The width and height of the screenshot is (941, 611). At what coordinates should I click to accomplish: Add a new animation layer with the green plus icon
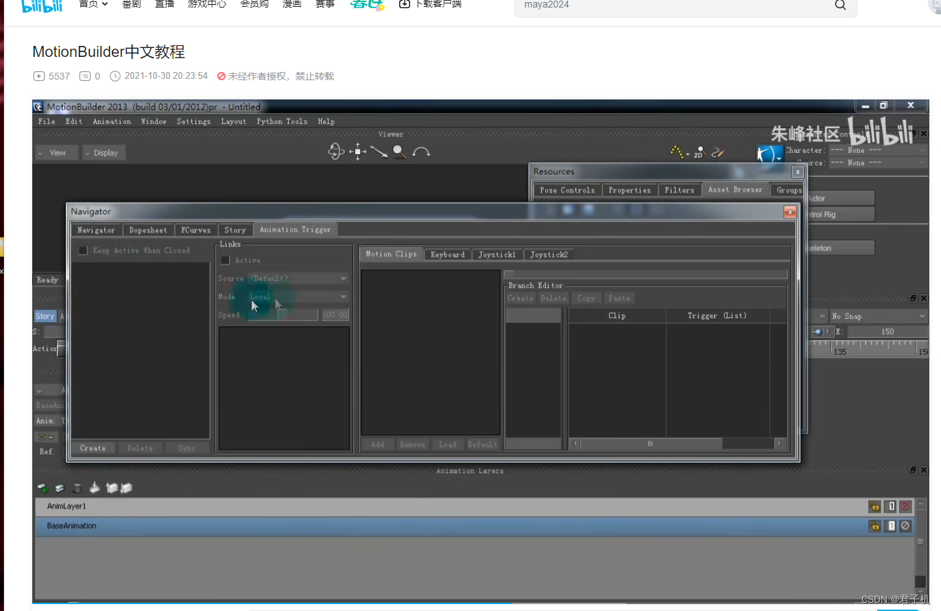(x=42, y=488)
